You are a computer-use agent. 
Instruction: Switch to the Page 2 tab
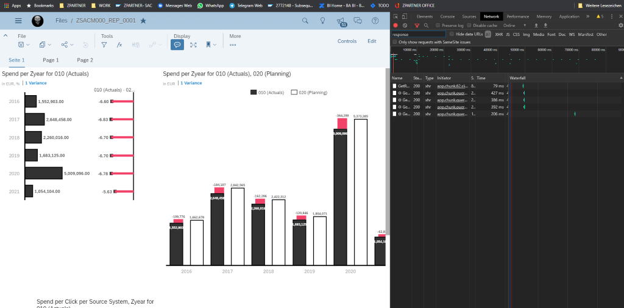pyautogui.click(x=85, y=60)
